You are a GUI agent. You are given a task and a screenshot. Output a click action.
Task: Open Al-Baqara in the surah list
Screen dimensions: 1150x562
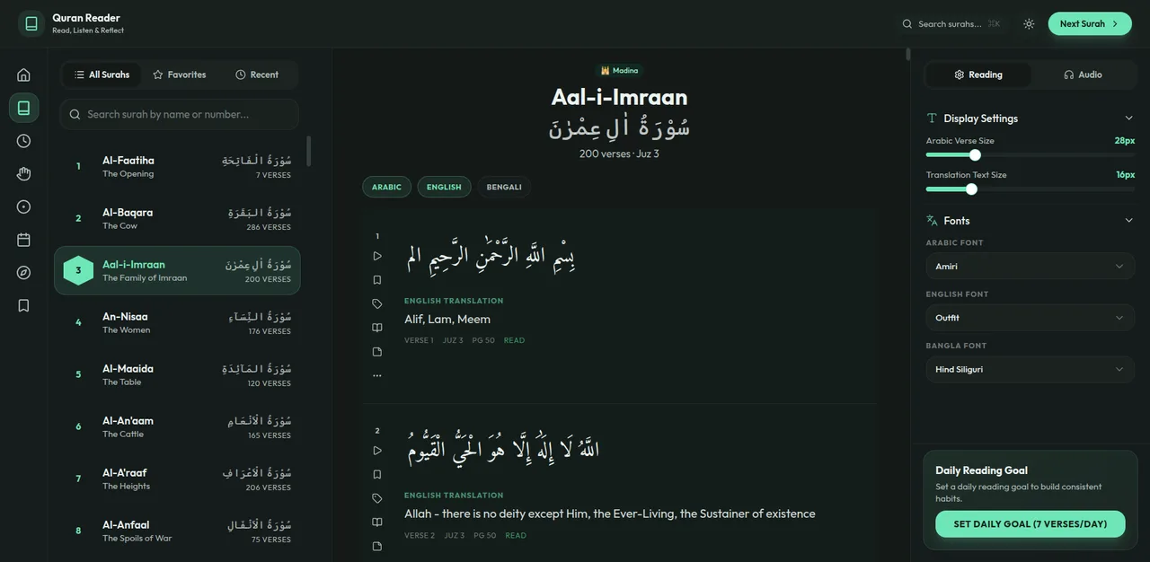pos(177,218)
